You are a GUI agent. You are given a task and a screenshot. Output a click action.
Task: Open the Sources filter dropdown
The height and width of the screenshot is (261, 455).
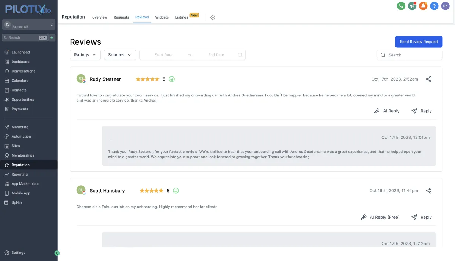(120, 55)
